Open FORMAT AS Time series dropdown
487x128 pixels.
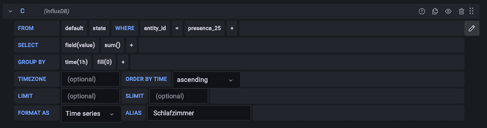(91, 113)
